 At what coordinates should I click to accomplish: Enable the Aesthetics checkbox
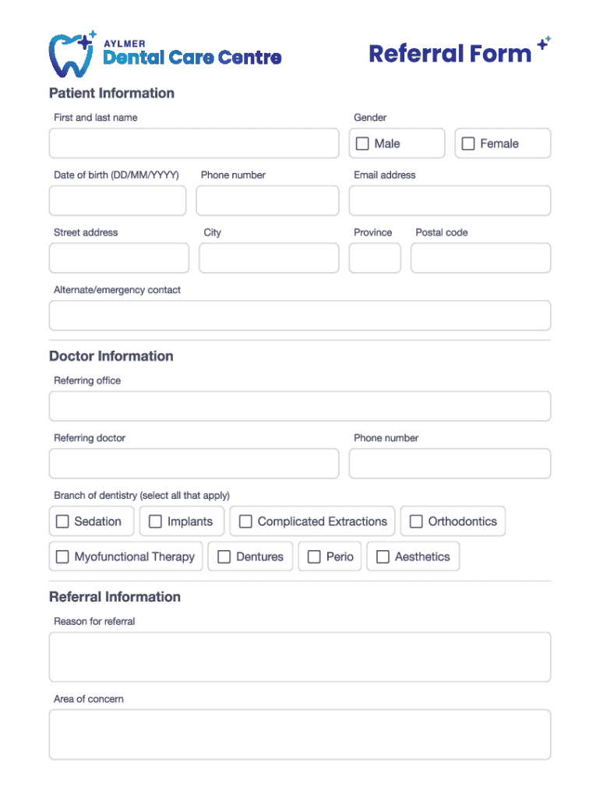pos(383,556)
